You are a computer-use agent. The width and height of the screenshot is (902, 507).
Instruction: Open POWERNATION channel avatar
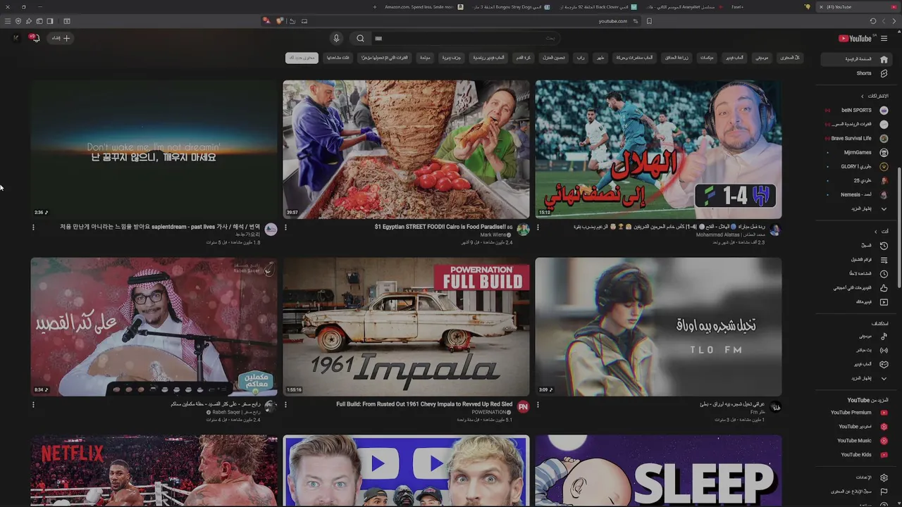click(523, 407)
